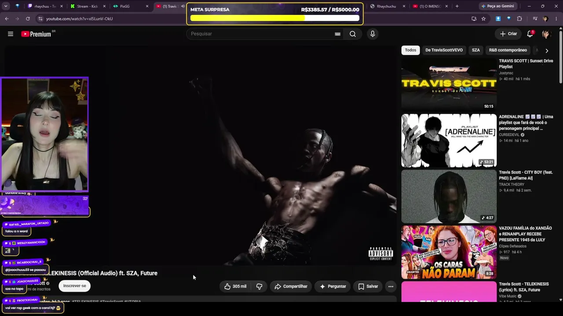The image size is (563, 316).
Task: Go to YouTube Premium home via logo
Action: (36, 34)
